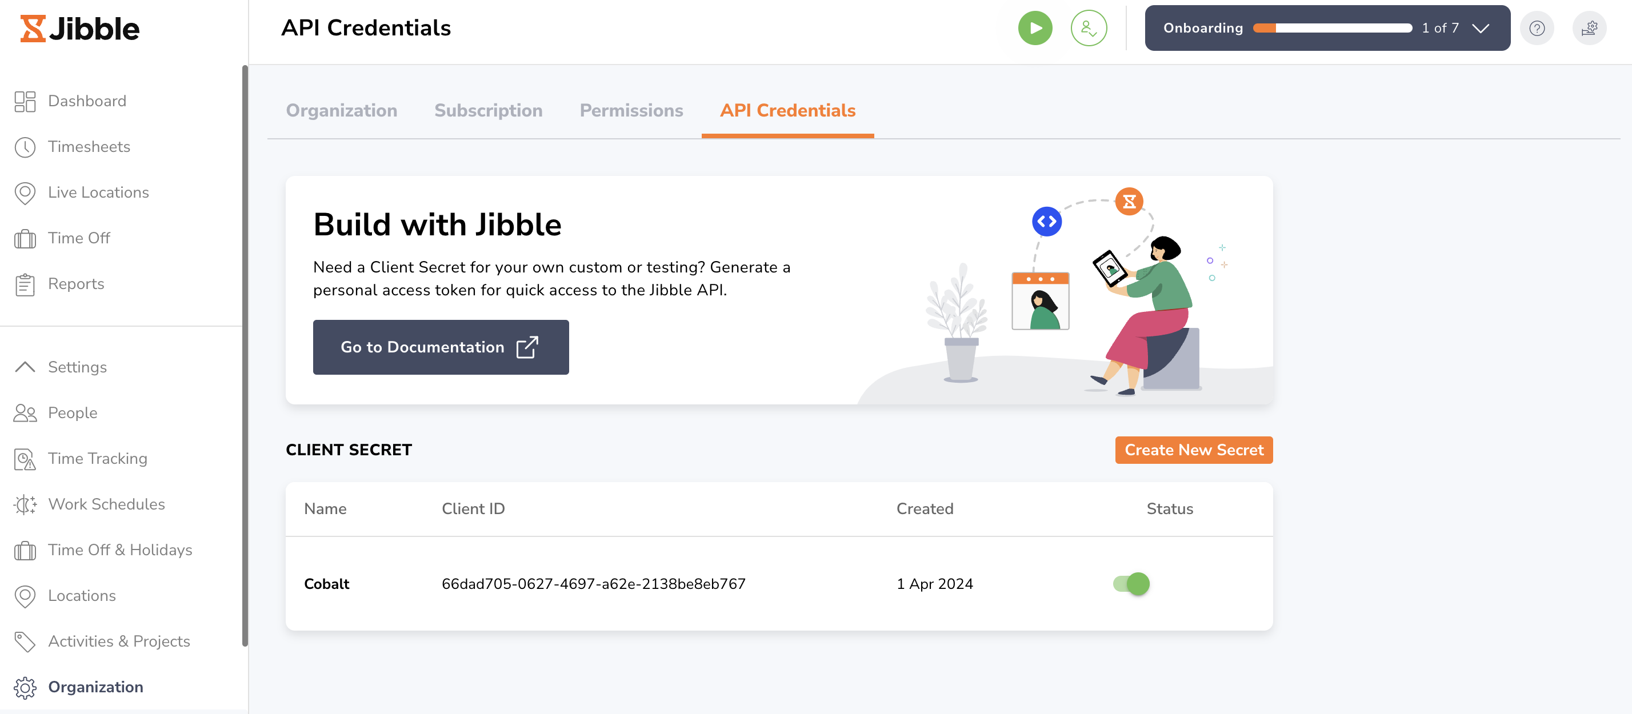Click the Create New Secret button

tap(1194, 450)
